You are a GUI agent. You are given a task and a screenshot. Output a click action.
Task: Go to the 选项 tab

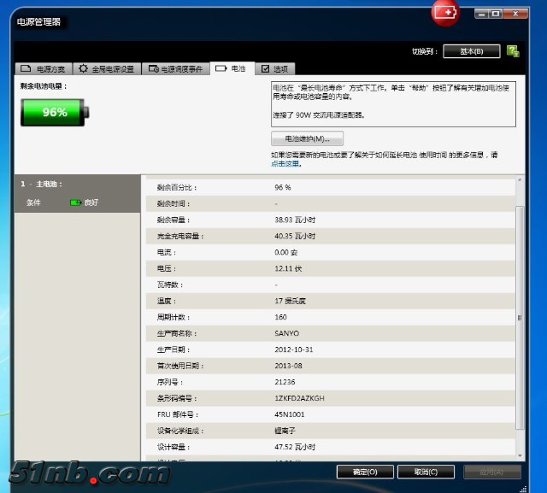pos(275,68)
